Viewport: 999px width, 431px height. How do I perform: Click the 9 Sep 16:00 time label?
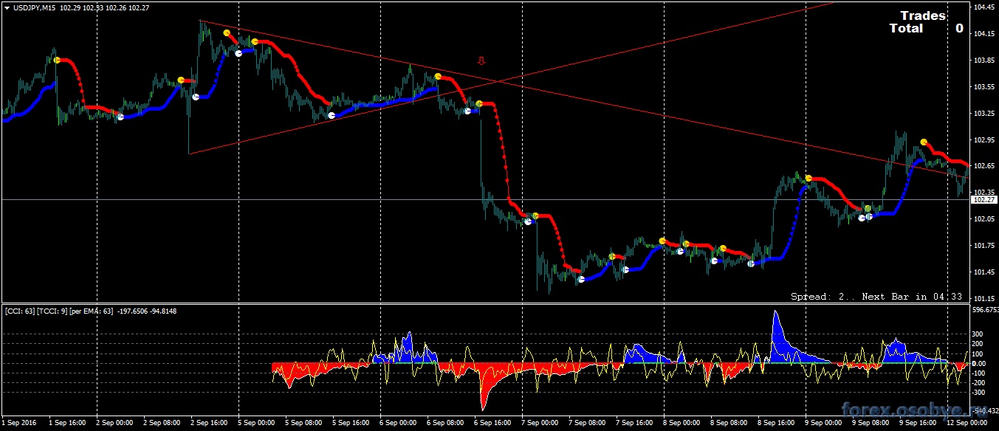click(x=919, y=424)
